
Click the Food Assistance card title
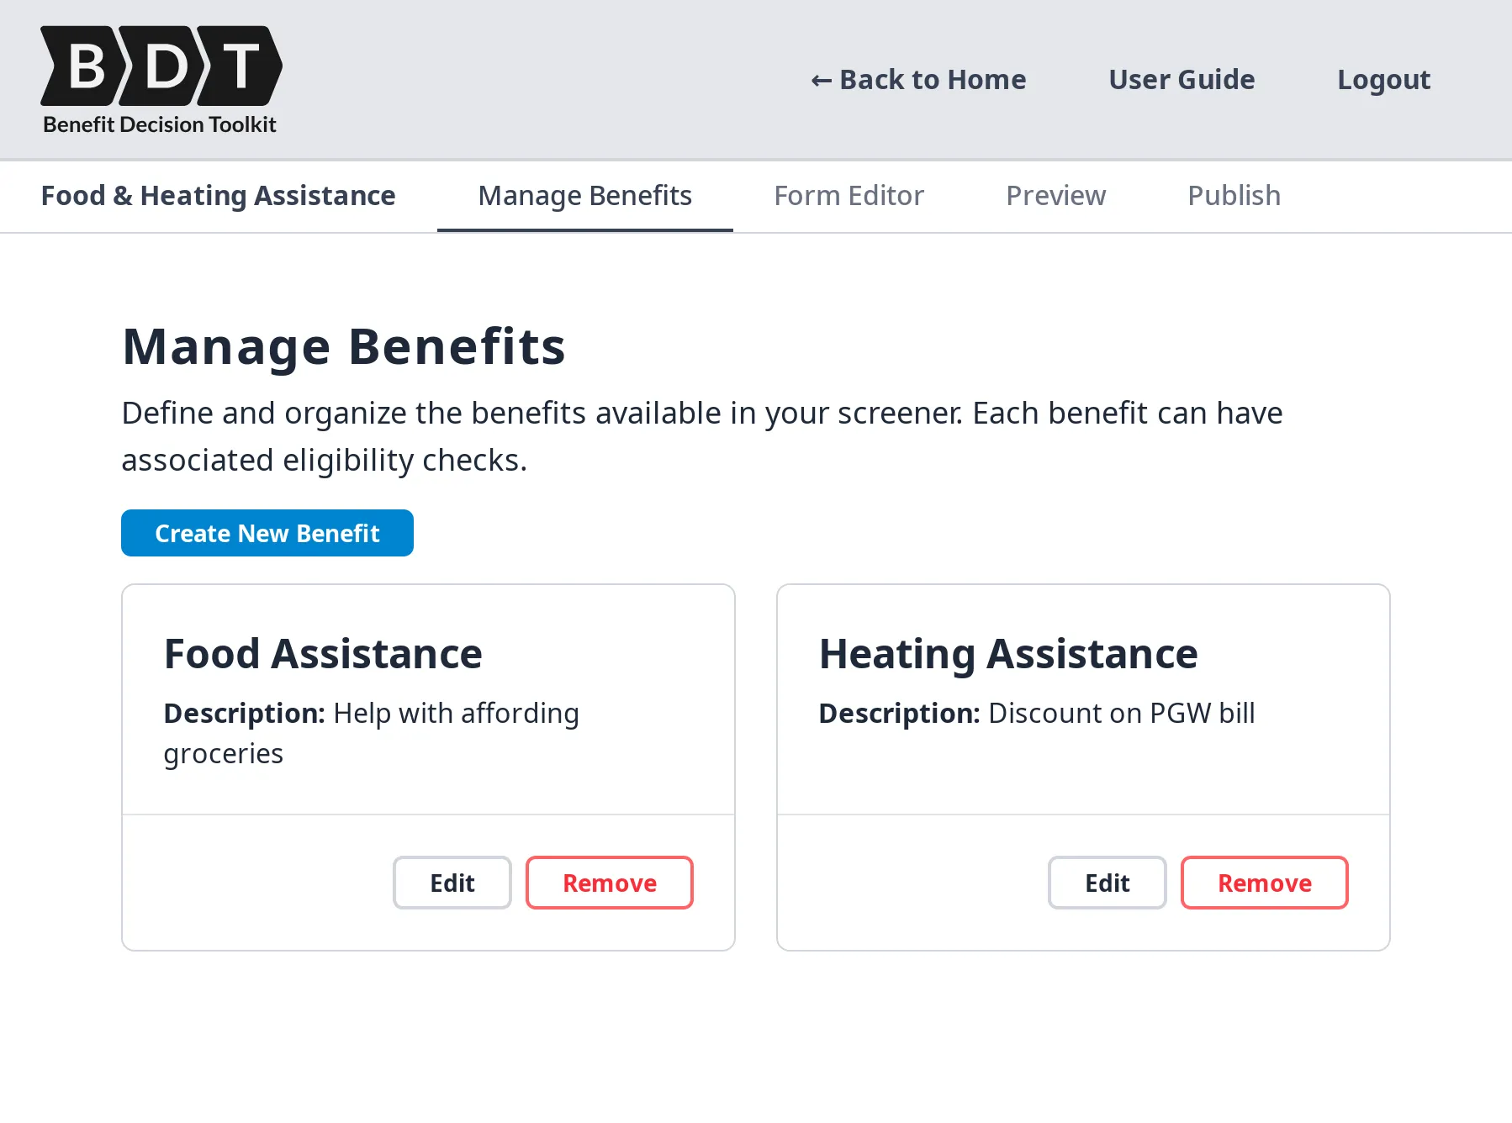tap(323, 653)
